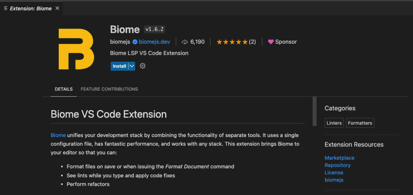
Task: Click the install count download icon
Action: coord(185,42)
